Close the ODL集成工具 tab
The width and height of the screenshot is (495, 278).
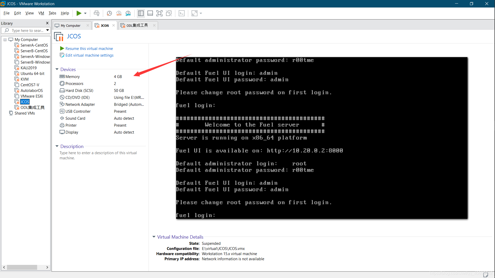point(154,25)
